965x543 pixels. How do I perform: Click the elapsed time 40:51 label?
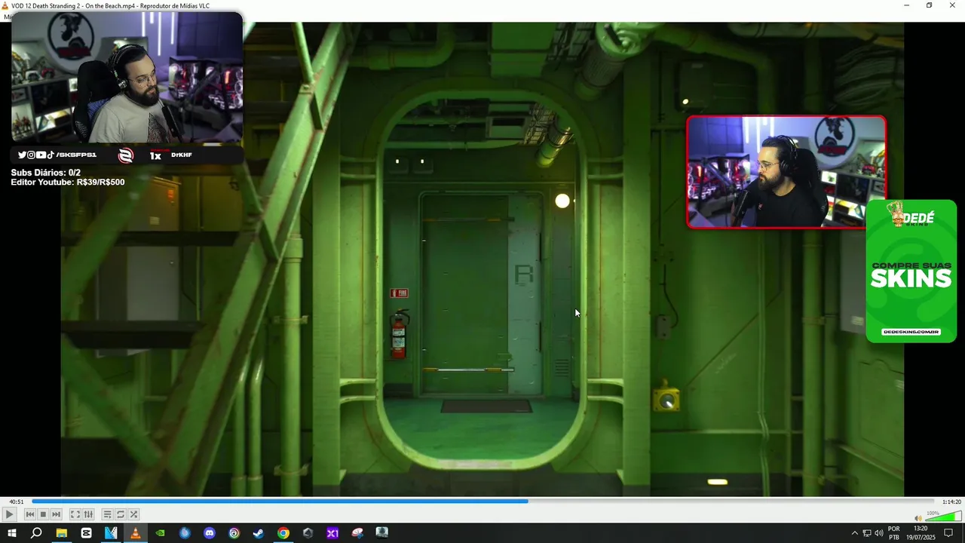tap(16, 502)
